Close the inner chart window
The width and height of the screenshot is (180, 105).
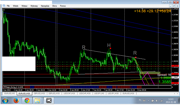click(177, 6)
